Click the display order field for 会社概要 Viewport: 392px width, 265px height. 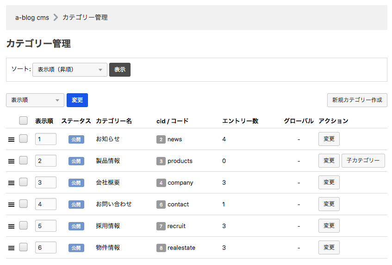[x=45, y=182]
